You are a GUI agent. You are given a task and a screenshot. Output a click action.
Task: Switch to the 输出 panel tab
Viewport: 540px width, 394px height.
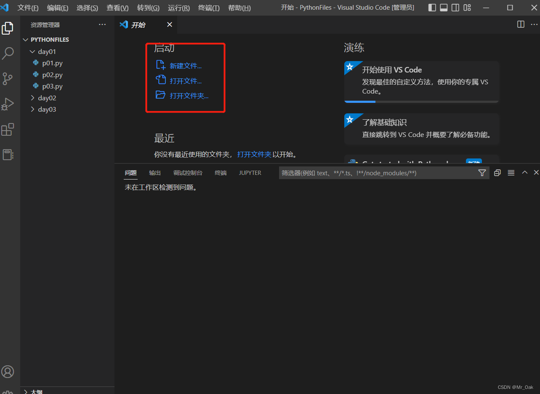[x=155, y=173]
